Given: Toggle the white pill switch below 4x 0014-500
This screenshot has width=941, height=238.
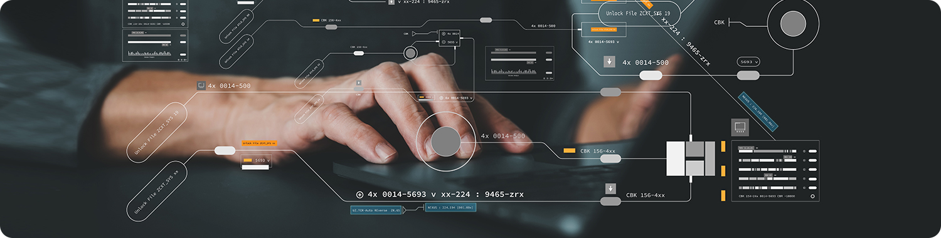Looking at the screenshot, I should pos(651,75).
